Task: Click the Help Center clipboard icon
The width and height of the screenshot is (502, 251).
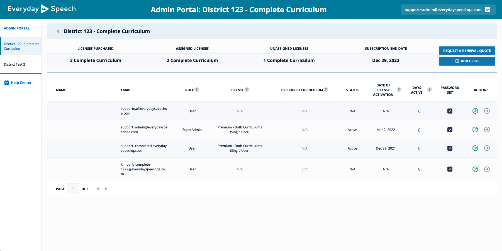Action: point(6,82)
